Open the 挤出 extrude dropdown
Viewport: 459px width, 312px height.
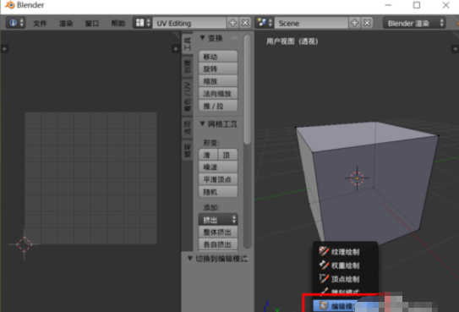[218, 220]
